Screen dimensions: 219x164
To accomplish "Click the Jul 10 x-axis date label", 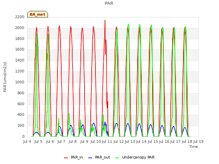I will tap(95, 141).
